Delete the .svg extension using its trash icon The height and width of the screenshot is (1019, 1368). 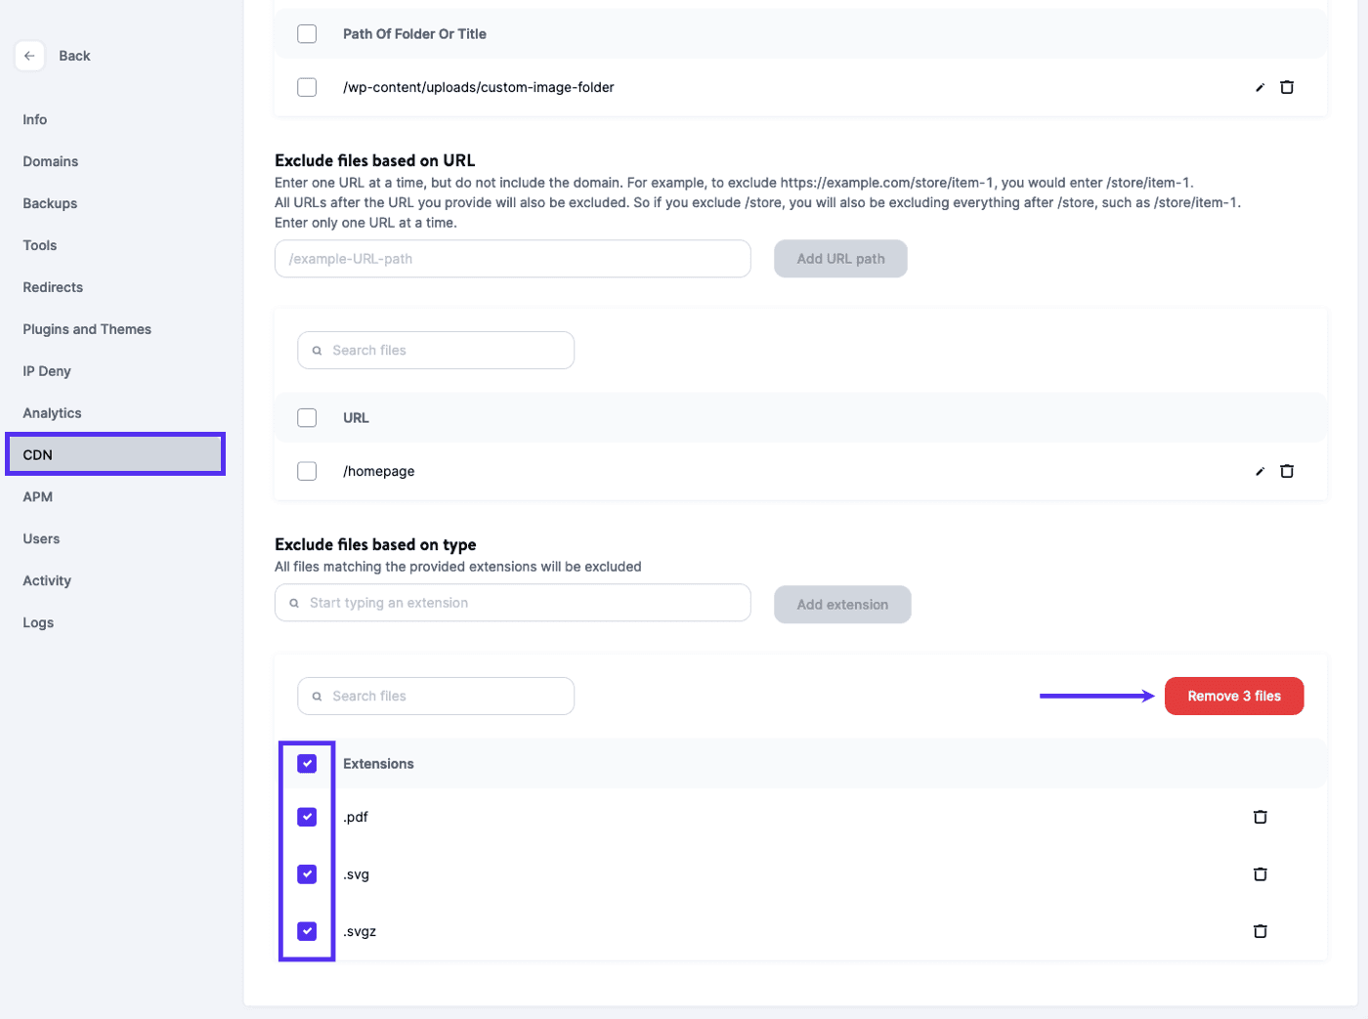tap(1260, 874)
